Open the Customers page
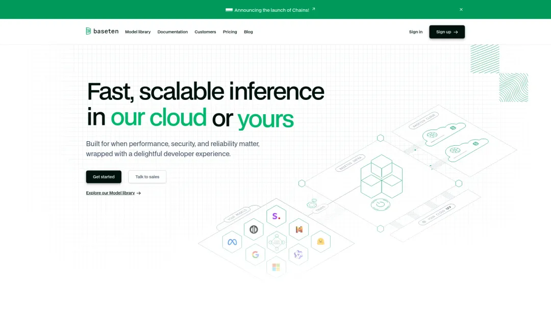 point(205,32)
